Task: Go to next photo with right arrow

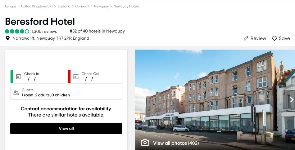Action: point(292,99)
